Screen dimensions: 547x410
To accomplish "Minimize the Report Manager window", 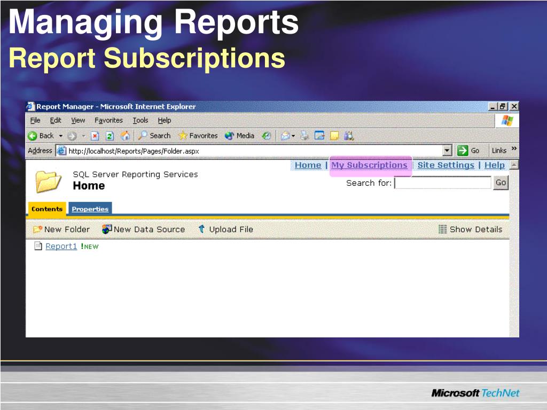I will 492,106.
